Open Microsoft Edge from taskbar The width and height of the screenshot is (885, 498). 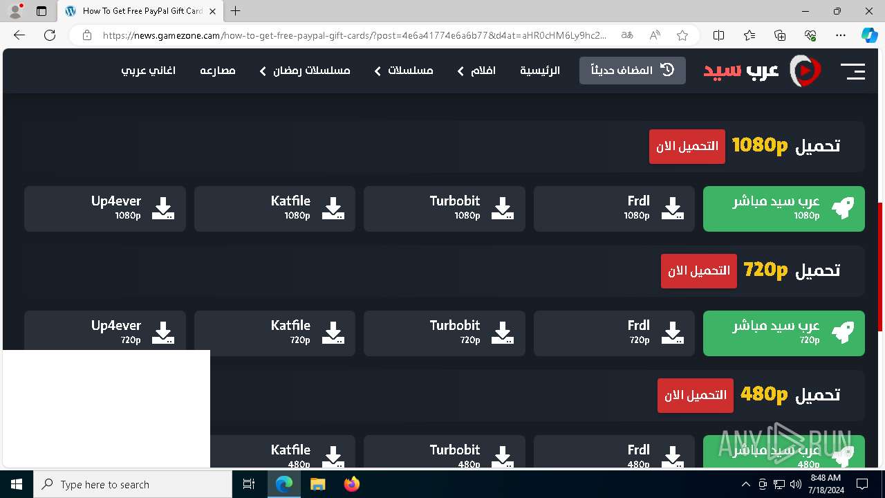(284, 484)
